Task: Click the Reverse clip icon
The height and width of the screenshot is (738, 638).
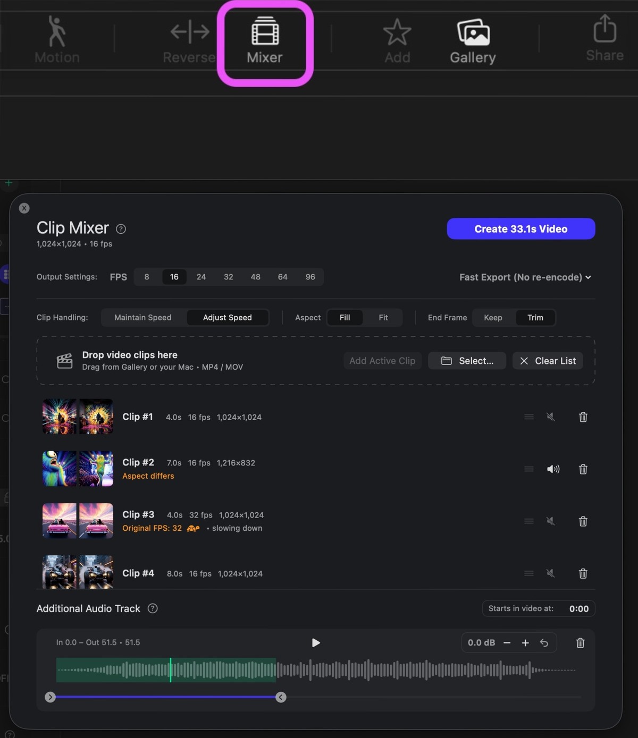Action: tap(189, 32)
